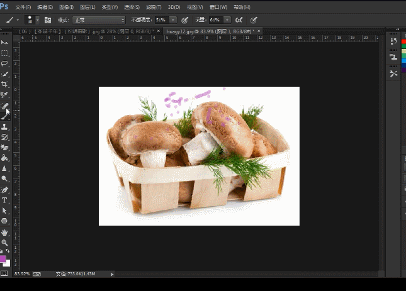Open the Clone Source panel icon
The image size is (406, 291).
393,57
